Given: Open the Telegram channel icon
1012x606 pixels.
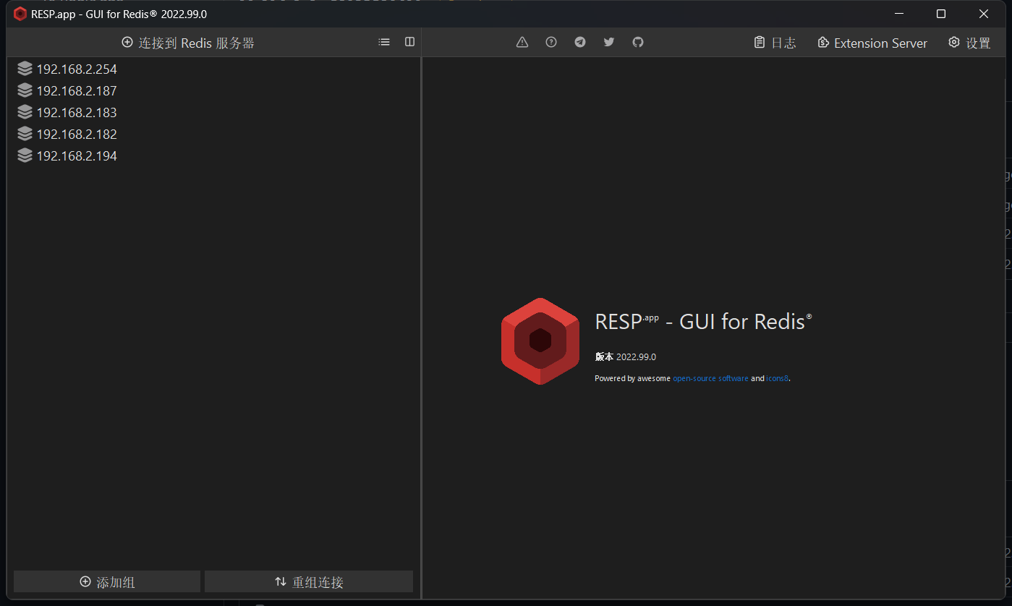Looking at the screenshot, I should 580,43.
